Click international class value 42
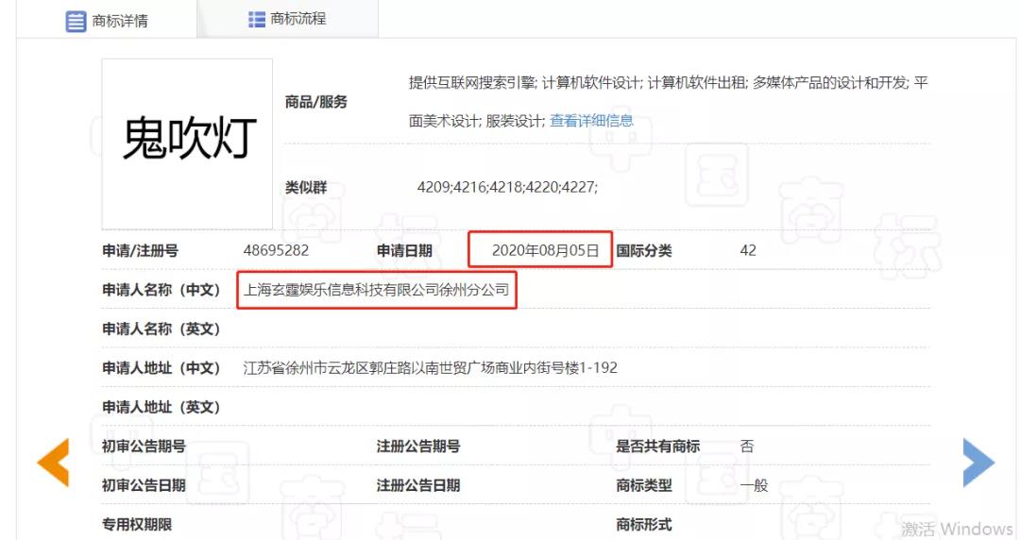This screenshot has width=1020, height=540. 748,251
